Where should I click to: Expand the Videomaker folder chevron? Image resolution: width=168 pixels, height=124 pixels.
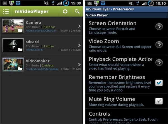coord(79,65)
